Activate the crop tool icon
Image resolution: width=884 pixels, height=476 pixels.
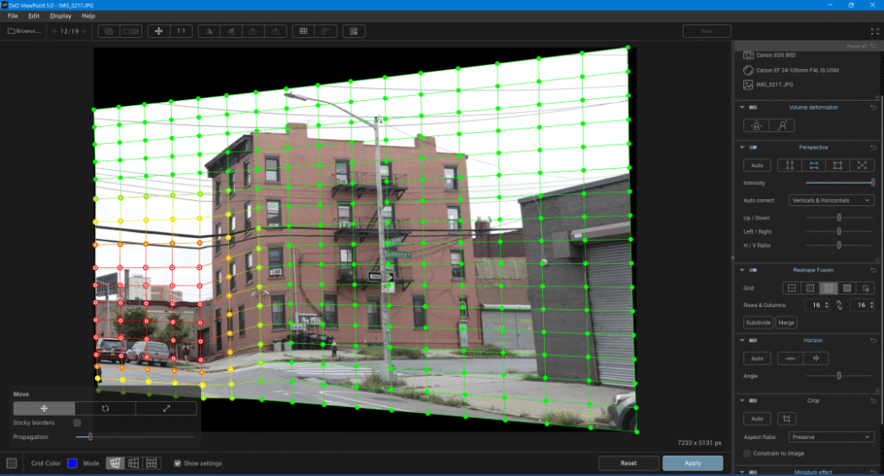click(x=786, y=418)
